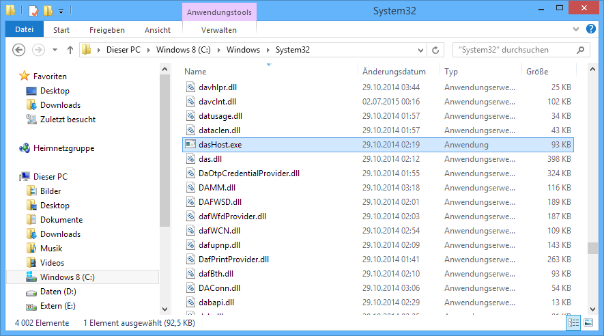Expand breadcrumb arrow after Dieser PC
Screen dimensions: 604x336
(x=148, y=50)
